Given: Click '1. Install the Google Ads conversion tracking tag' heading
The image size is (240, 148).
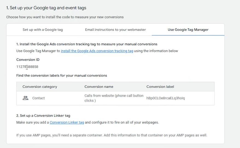Looking at the screenshot, I should click(87, 44).
